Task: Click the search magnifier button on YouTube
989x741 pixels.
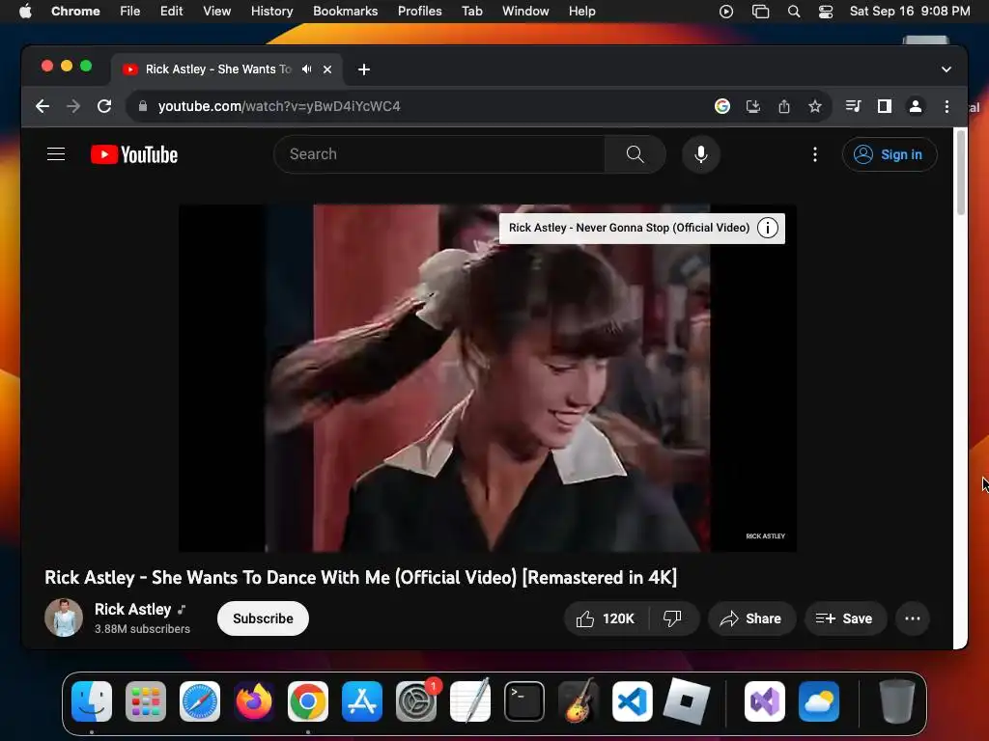Action: (x=635, y=154)
